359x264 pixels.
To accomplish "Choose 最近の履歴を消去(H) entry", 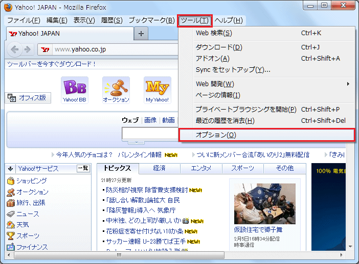I will [x=267, y=120].
